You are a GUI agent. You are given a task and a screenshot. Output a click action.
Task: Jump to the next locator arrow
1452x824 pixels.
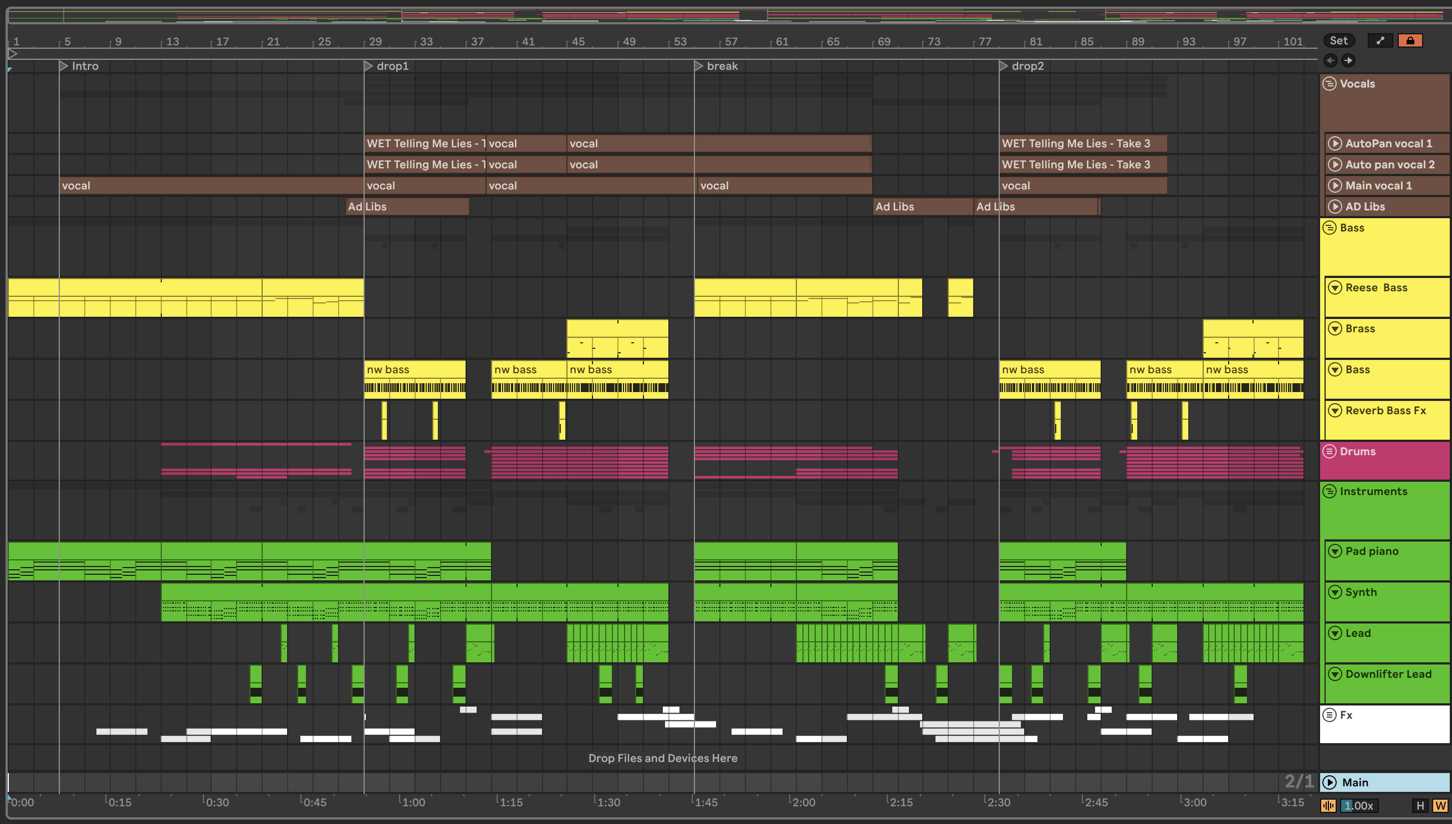point(1348,60)
